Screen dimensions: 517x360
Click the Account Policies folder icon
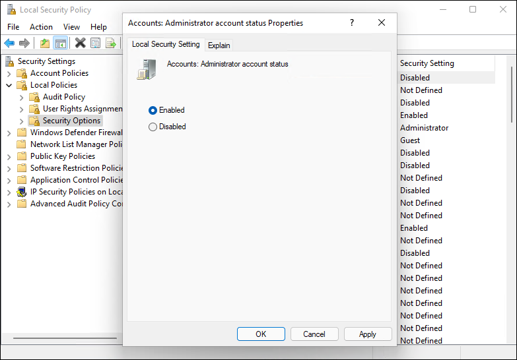[22, 73]
